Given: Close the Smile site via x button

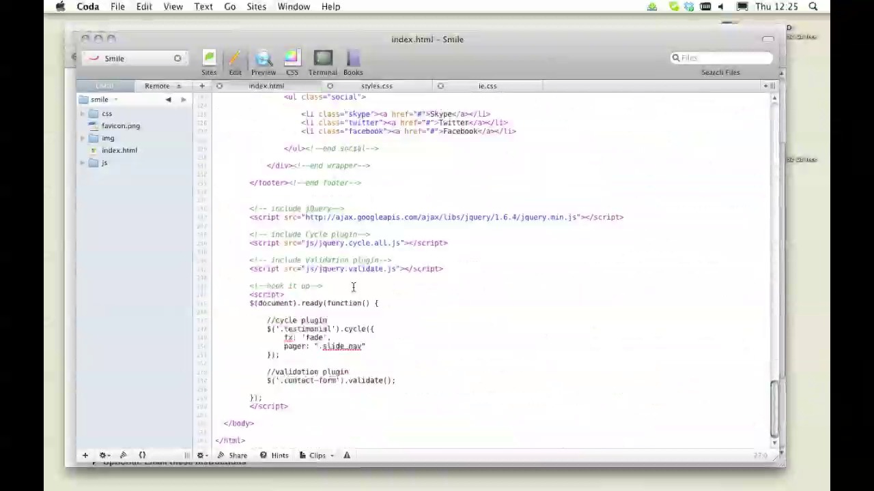Looking at the screenshot, I should (x=178, y=59).
